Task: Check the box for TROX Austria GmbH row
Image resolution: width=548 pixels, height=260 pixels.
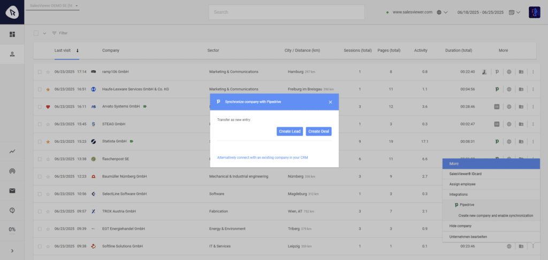Action: 40,211
